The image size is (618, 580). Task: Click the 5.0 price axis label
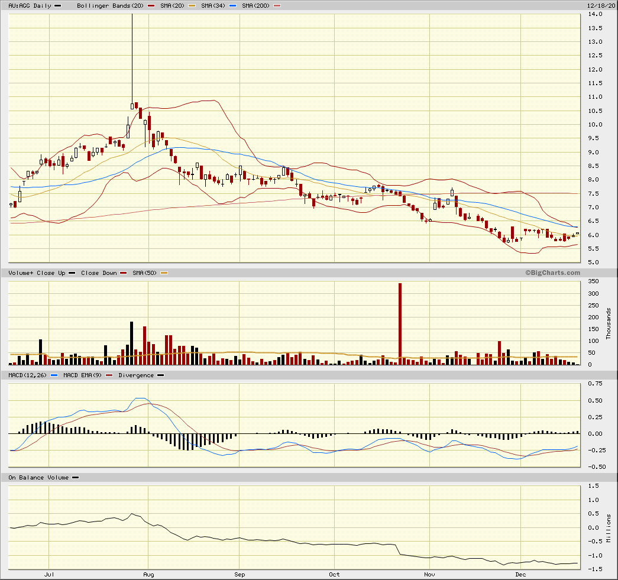593,263
